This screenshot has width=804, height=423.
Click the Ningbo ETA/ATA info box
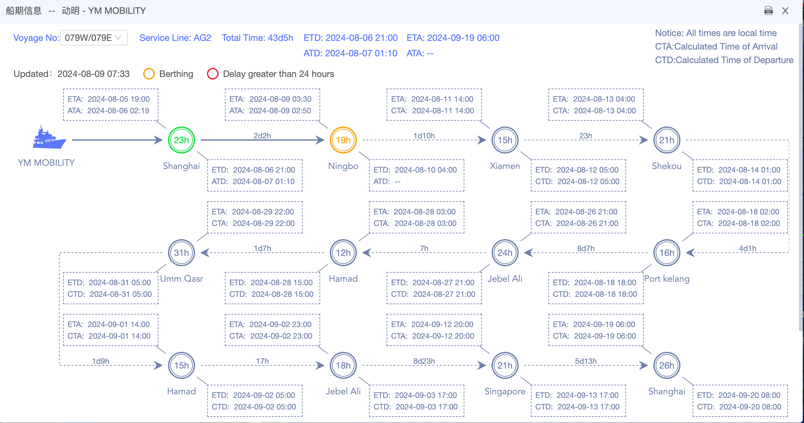tap(272, 105)
